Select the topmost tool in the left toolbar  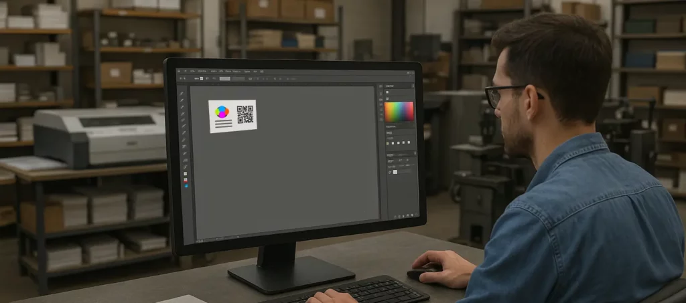point(182,93)
